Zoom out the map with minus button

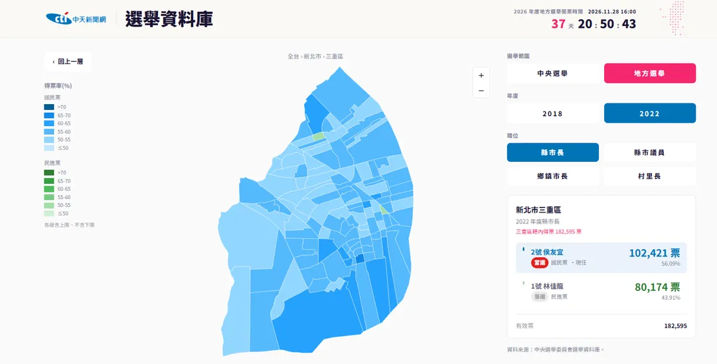tap(481, 90)
